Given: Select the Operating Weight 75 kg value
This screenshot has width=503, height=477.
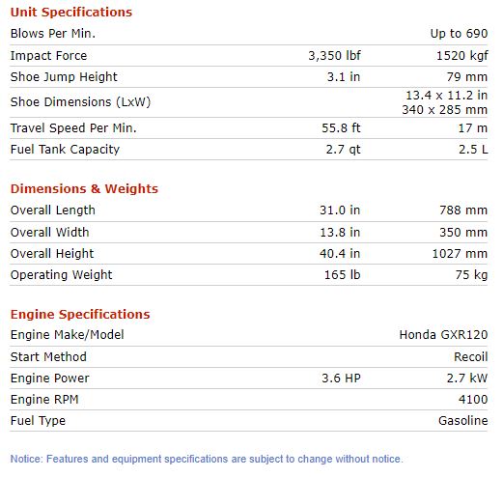Looking at the screenshot, I should click(x=471, y=275).
